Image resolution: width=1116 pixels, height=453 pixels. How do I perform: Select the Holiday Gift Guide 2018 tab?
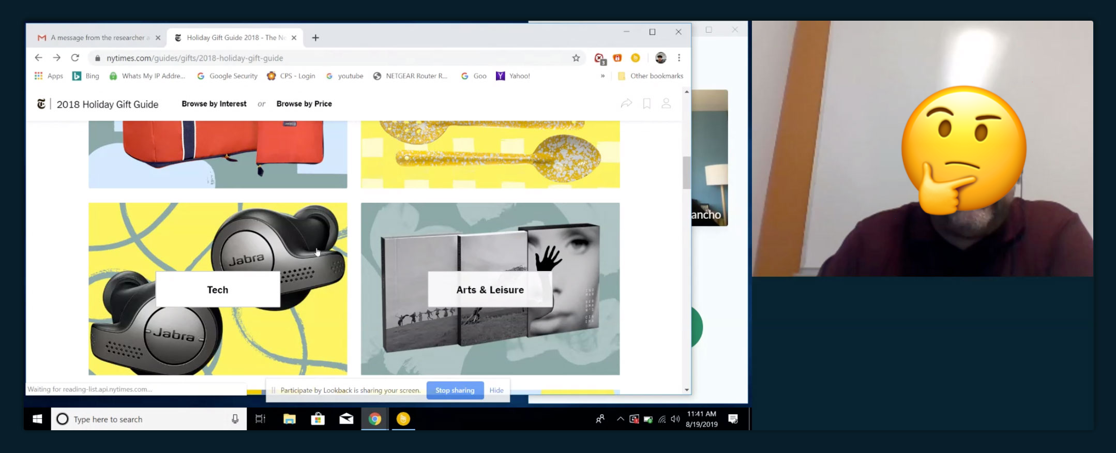235,38
